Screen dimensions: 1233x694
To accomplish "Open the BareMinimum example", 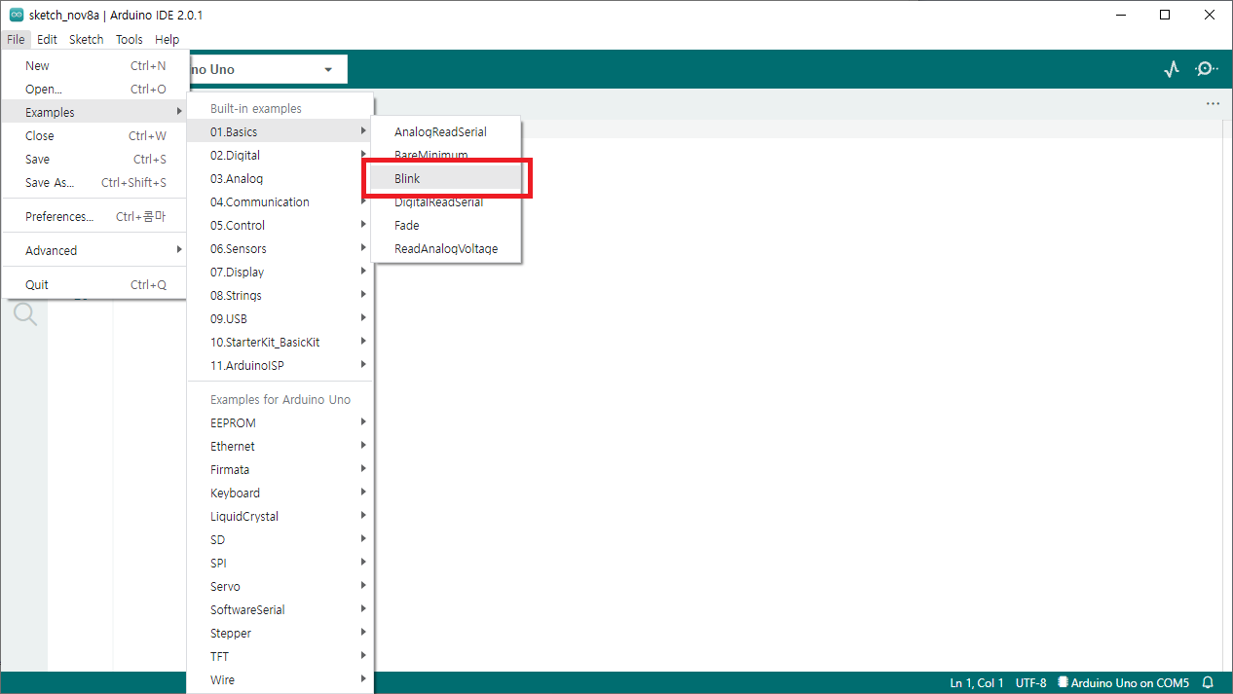I will (446, 156).
